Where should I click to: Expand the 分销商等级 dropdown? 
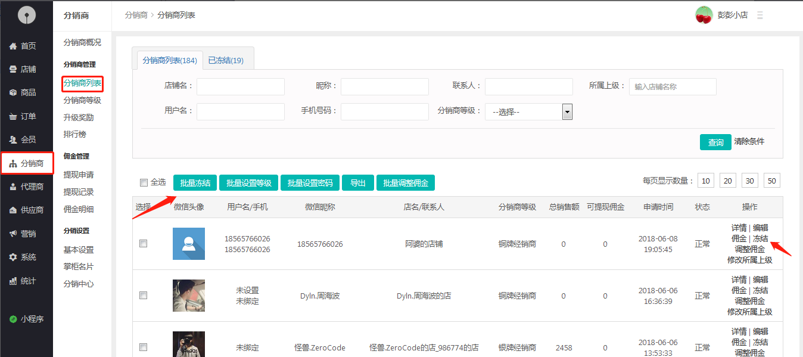coord(567,111)
